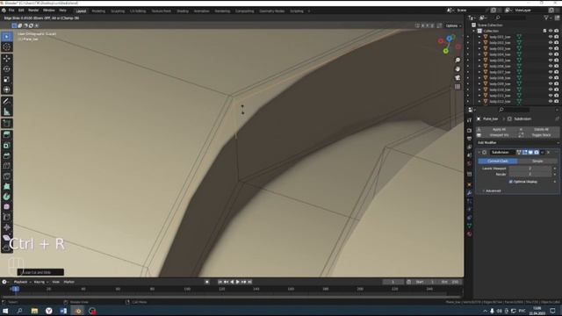This screenshot has width=562, height=316.
Task: Switch to Modeling workspace tab
Action: [98, 11]
